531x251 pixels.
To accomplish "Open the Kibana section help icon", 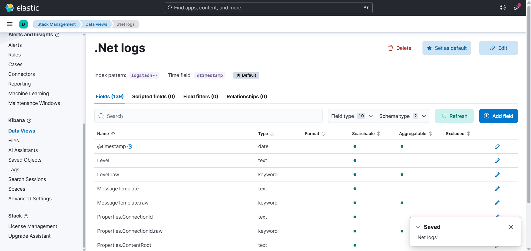I will [29, 120].
